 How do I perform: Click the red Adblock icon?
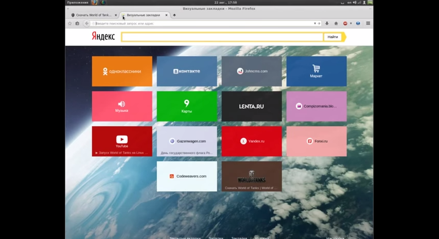click(x=345, y=24)
